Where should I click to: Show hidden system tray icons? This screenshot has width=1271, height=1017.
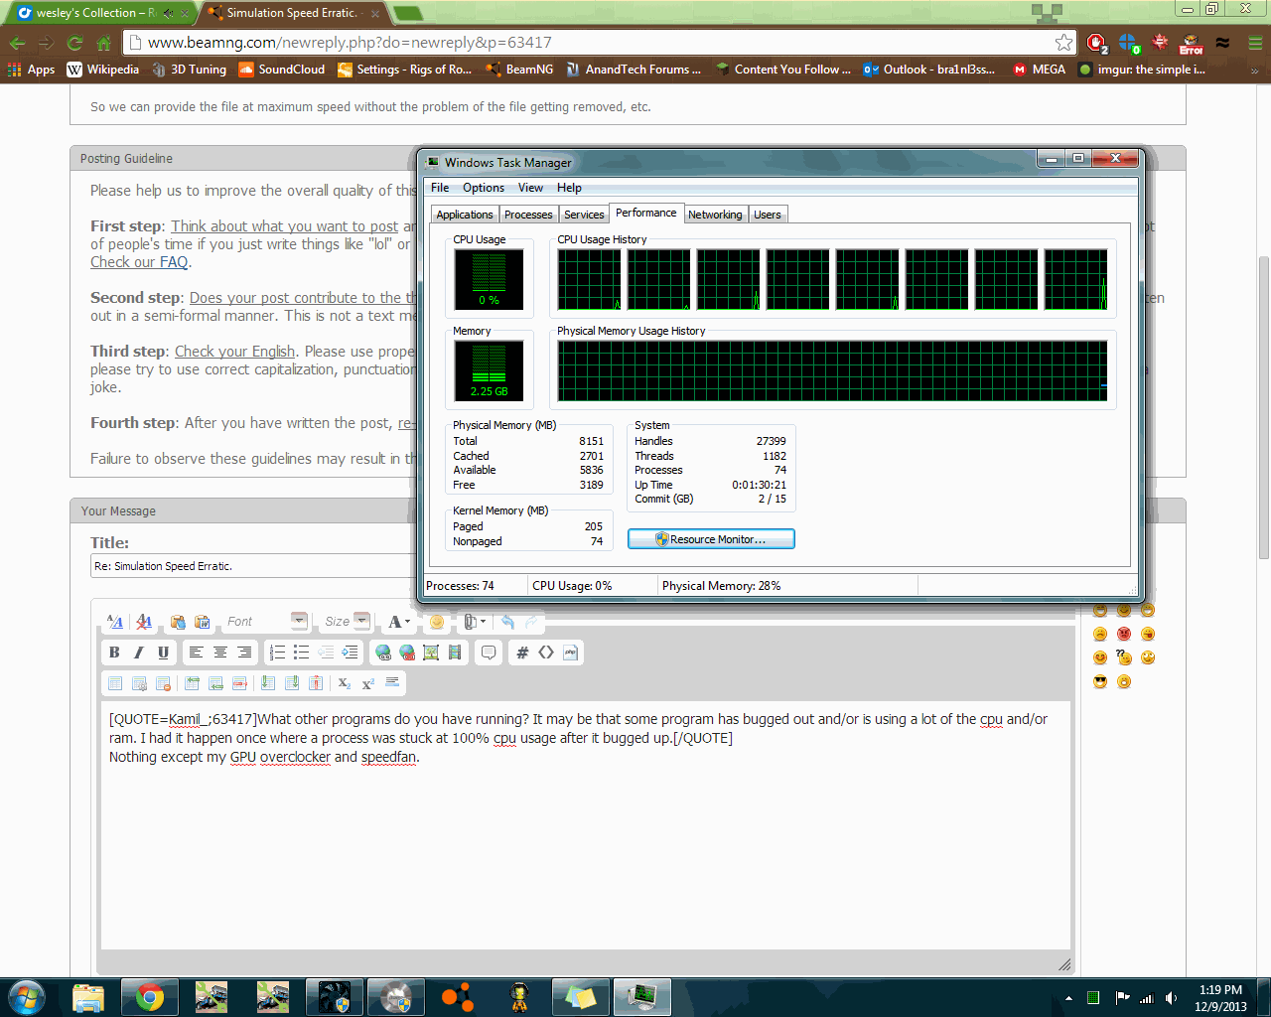click(x=1068, y=998)
